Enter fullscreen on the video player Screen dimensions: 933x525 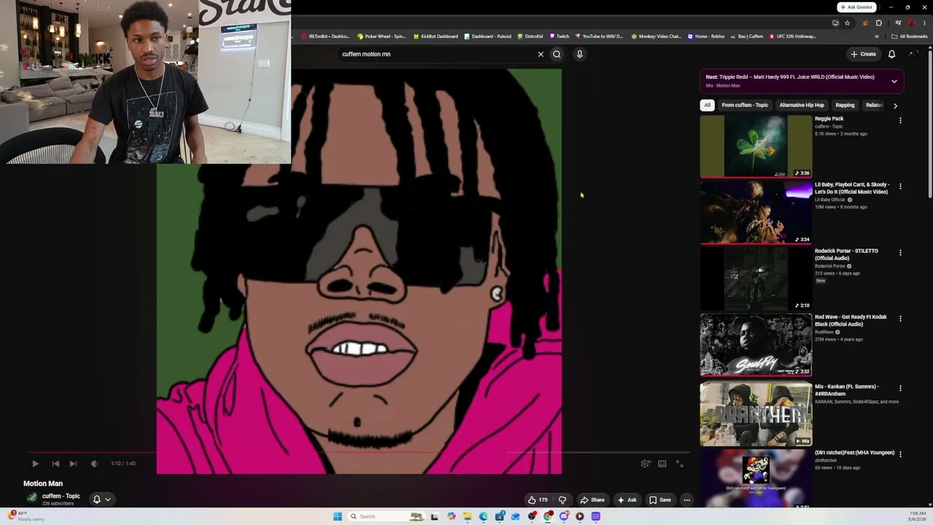coord(679,463)
